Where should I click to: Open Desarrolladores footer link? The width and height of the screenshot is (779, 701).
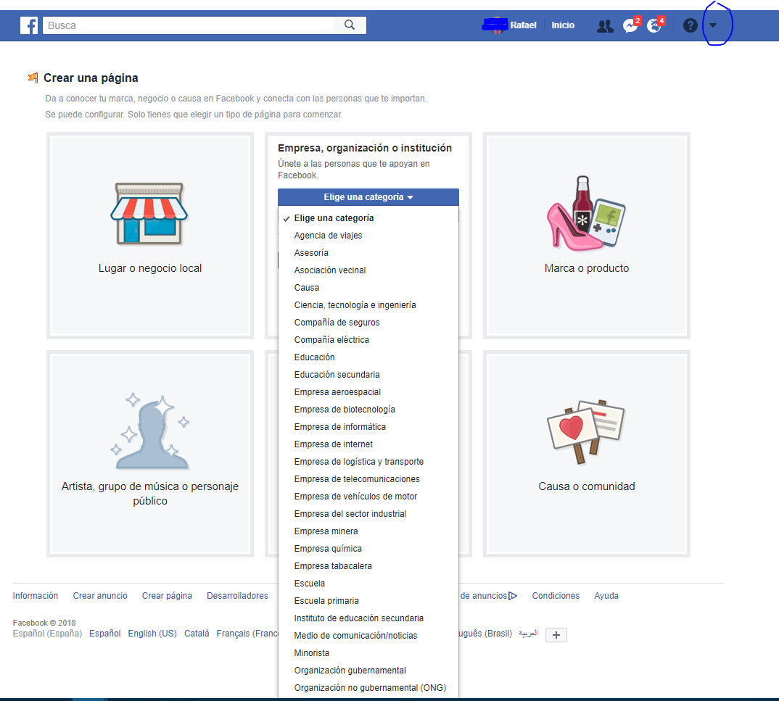[x=237, y=595]
